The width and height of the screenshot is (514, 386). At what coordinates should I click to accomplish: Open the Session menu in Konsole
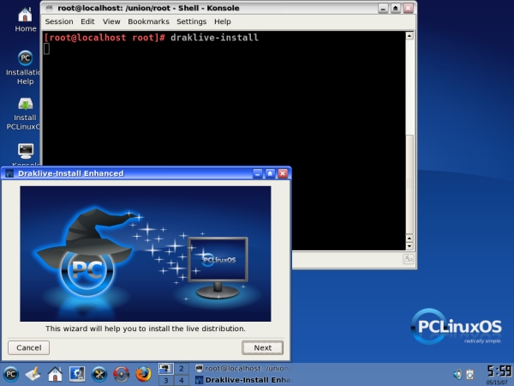[59, 21]
